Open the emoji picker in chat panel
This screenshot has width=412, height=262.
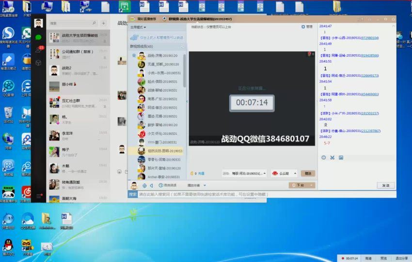point(324,158)
